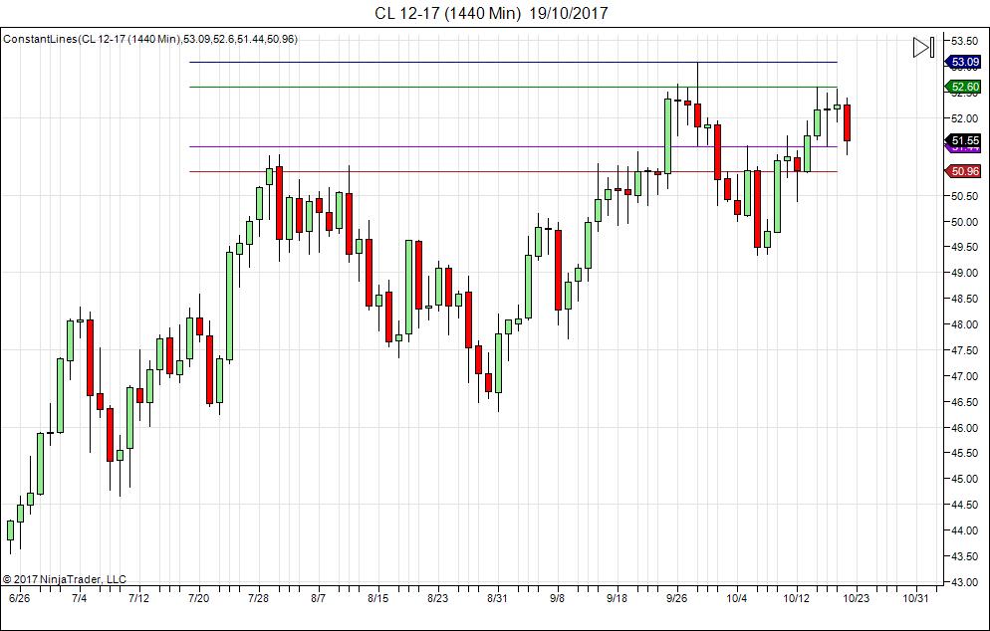Click the ConstantLines indicator label
990x631 pixels.
click(150, 39)
